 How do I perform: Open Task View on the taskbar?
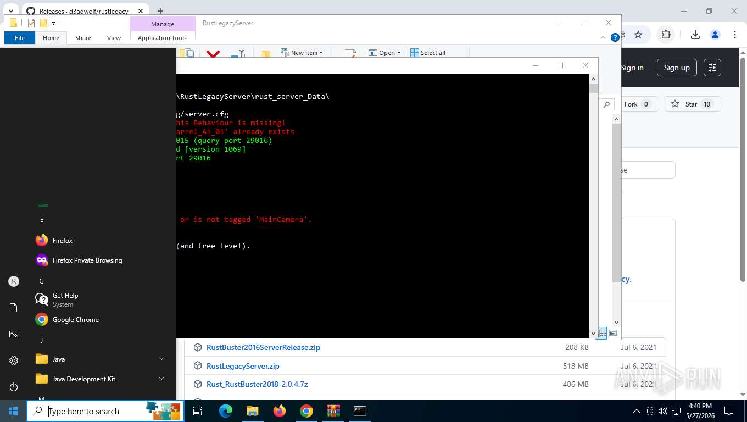click(x=198, y=411)
